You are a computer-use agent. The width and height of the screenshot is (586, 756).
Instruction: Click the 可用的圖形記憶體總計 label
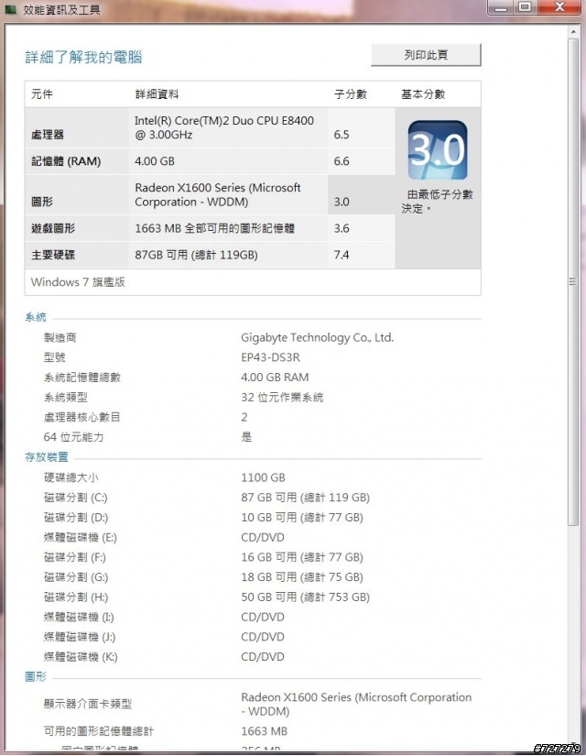(x=98, y=731)
